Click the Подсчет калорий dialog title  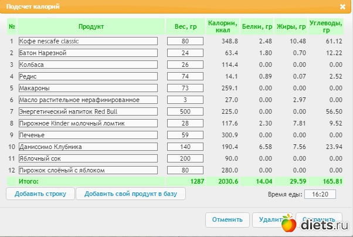click(x=33, y=6)
